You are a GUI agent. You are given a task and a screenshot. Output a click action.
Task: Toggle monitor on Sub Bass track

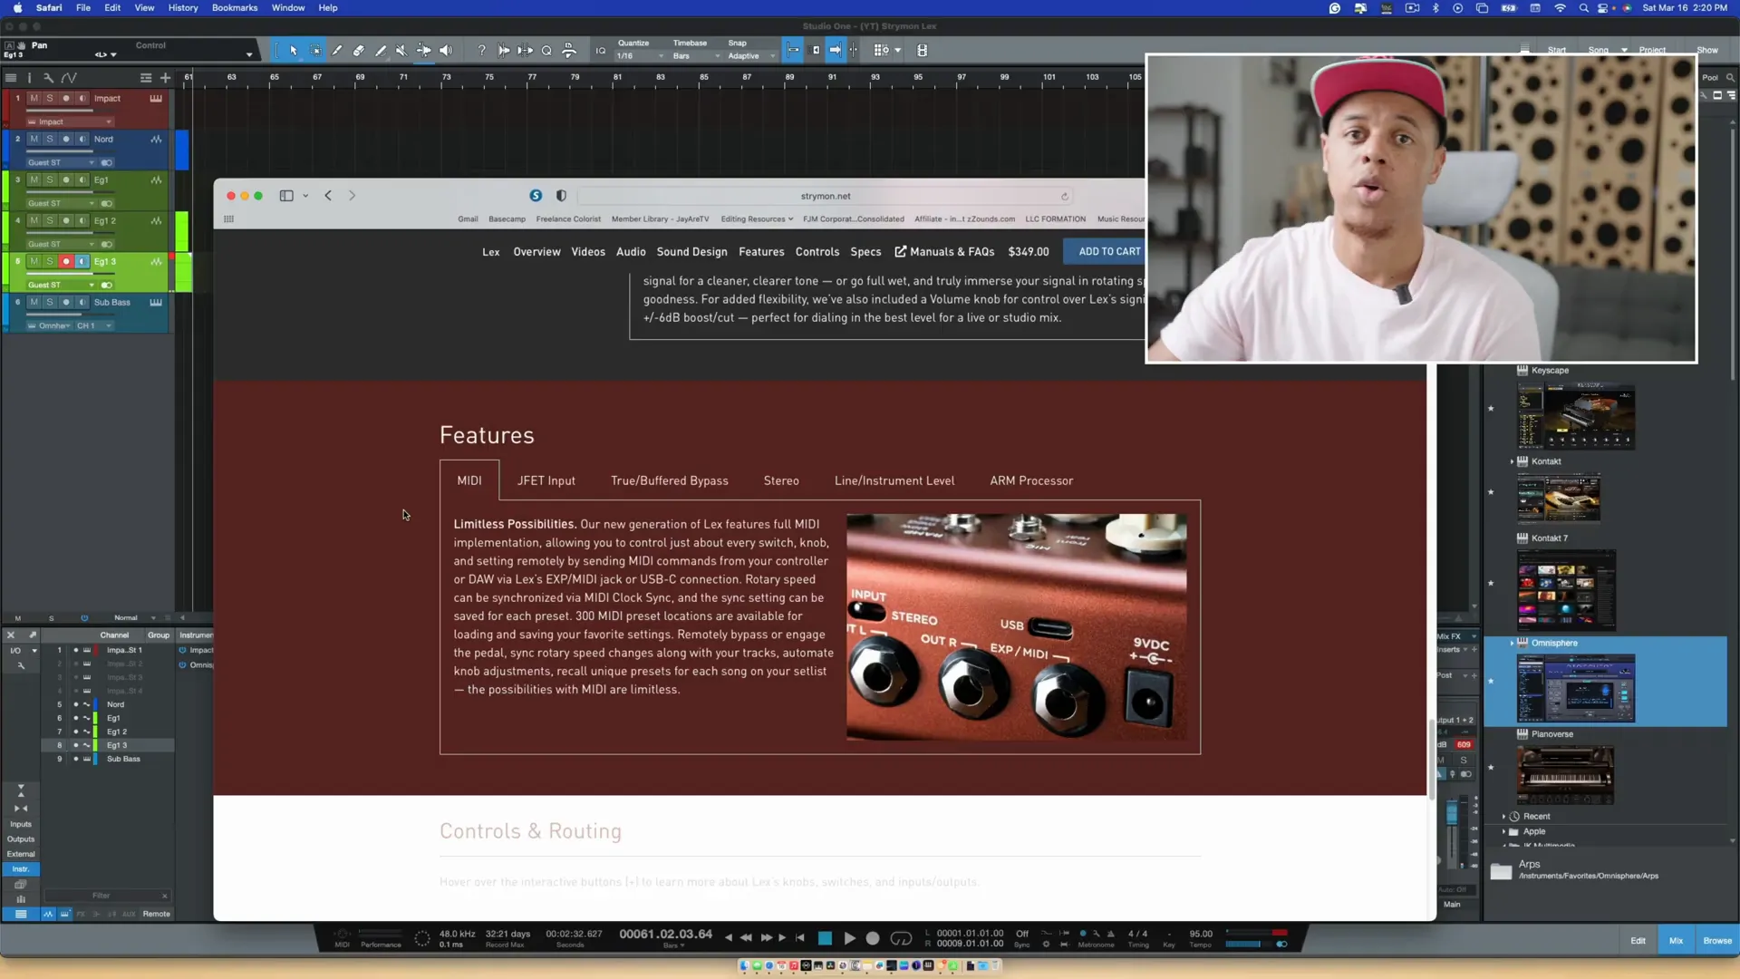[x=82, y=302]
